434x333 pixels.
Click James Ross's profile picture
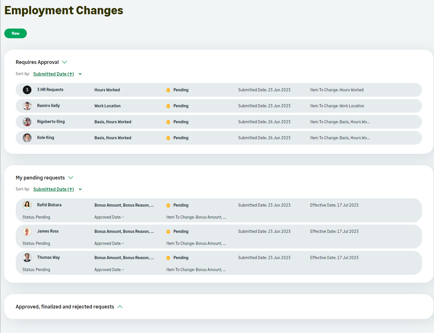tap(27, 231)
